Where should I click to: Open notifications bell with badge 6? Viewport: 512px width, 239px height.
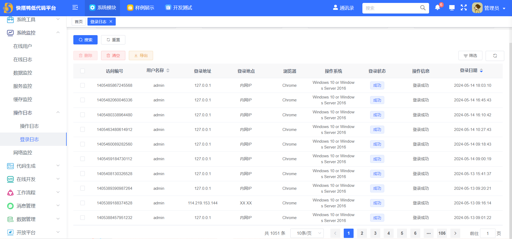pyautogui.click(x=437, y=7)
